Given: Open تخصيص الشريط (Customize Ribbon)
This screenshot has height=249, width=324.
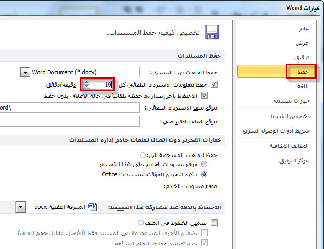Looking at the screenshot, I should point(289,116).
